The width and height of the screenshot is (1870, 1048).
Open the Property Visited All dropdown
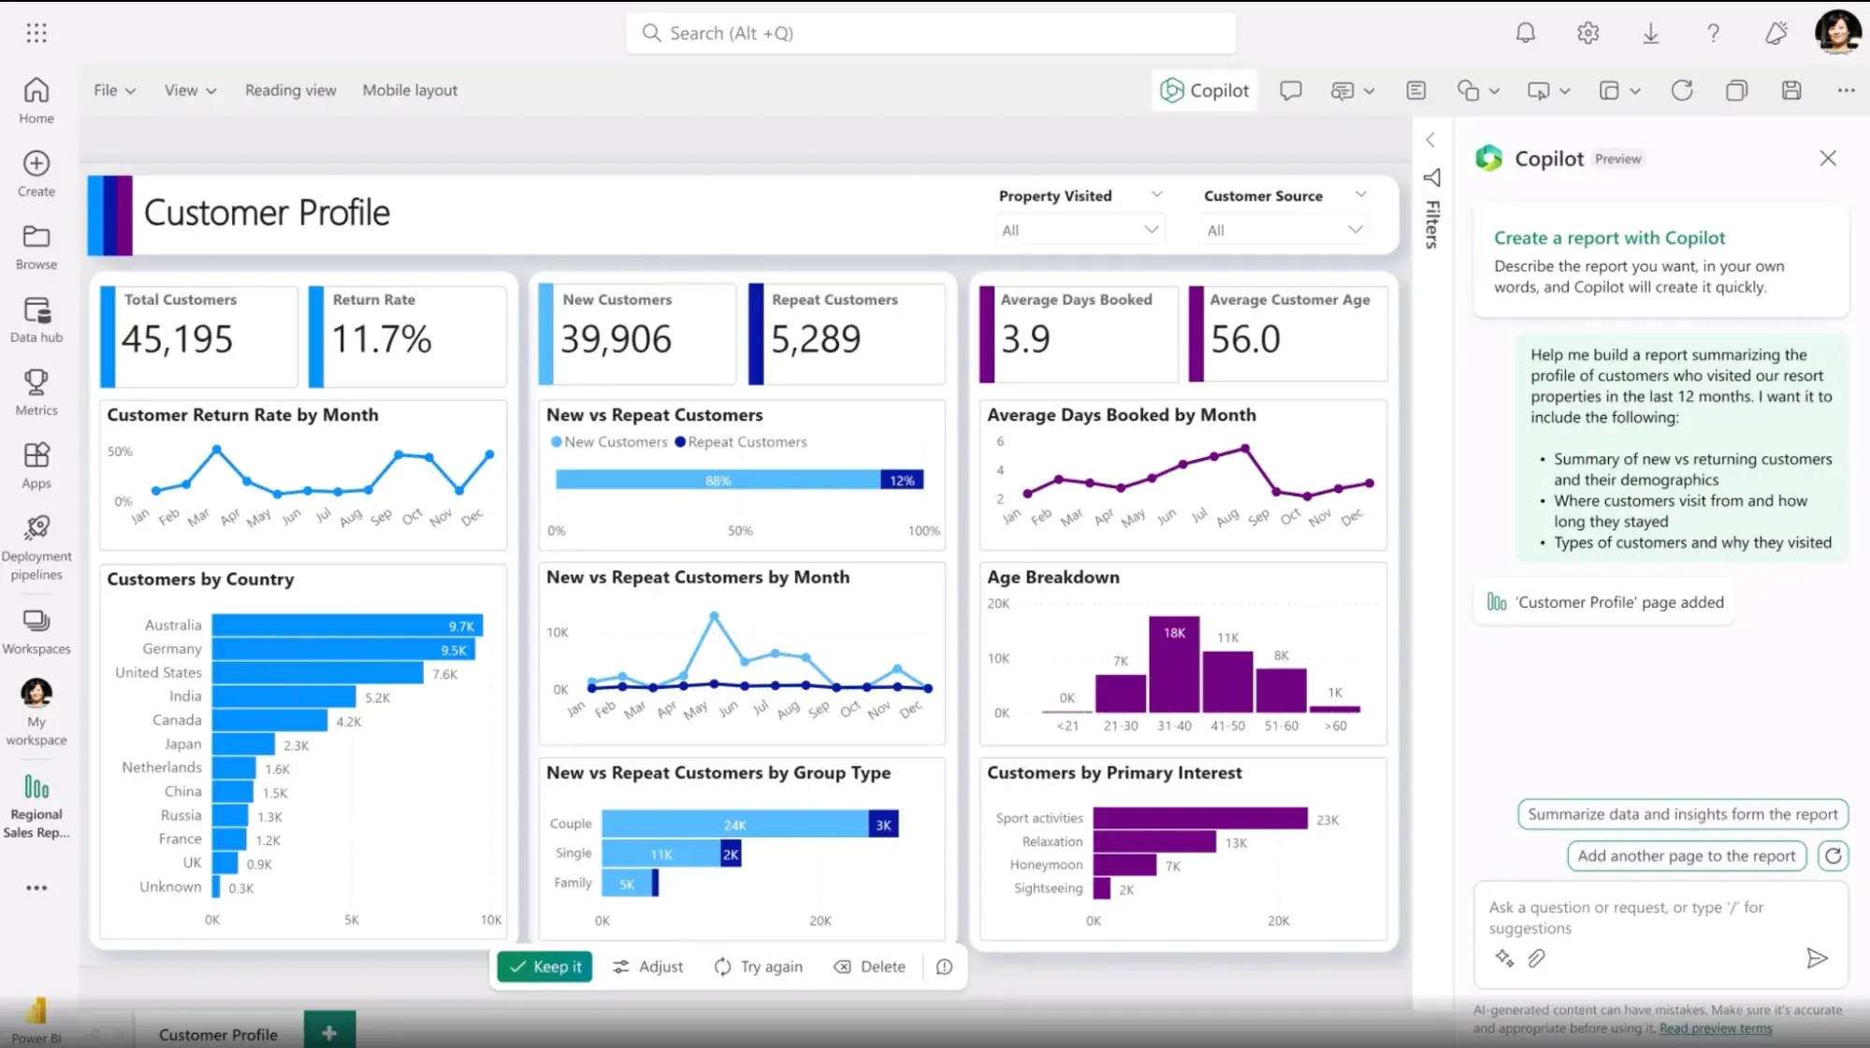pos(1080,230)
